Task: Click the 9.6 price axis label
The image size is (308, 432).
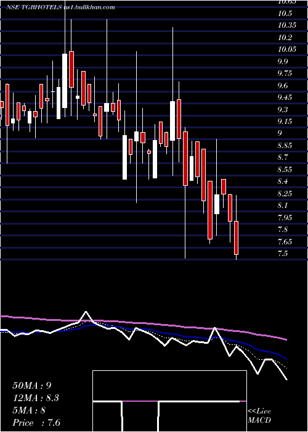Action: pyautogui.click(x=283, y=86)
